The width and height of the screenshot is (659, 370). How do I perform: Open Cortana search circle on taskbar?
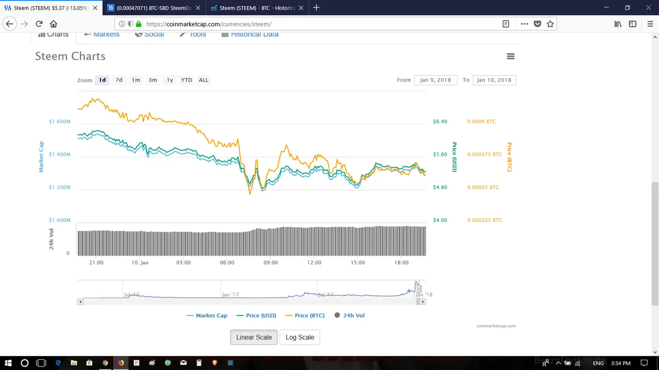(24, 363)
